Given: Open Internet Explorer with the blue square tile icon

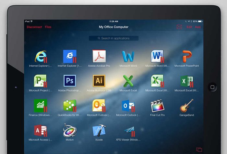Looking at the screenshot, I should click(70, 57).
